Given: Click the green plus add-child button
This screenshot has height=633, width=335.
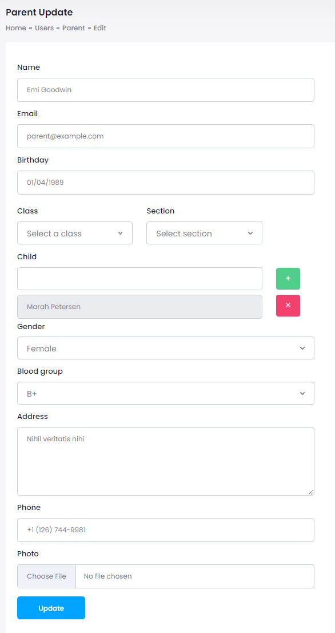Looking at the screenshot, I should pos(288,279).
